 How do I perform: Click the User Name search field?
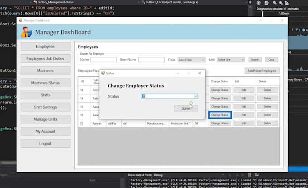[x=151, y=60]
